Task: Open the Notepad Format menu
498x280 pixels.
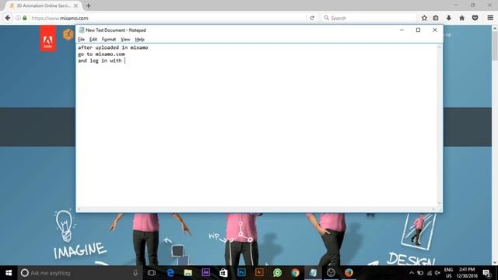Action: [109, 40]
